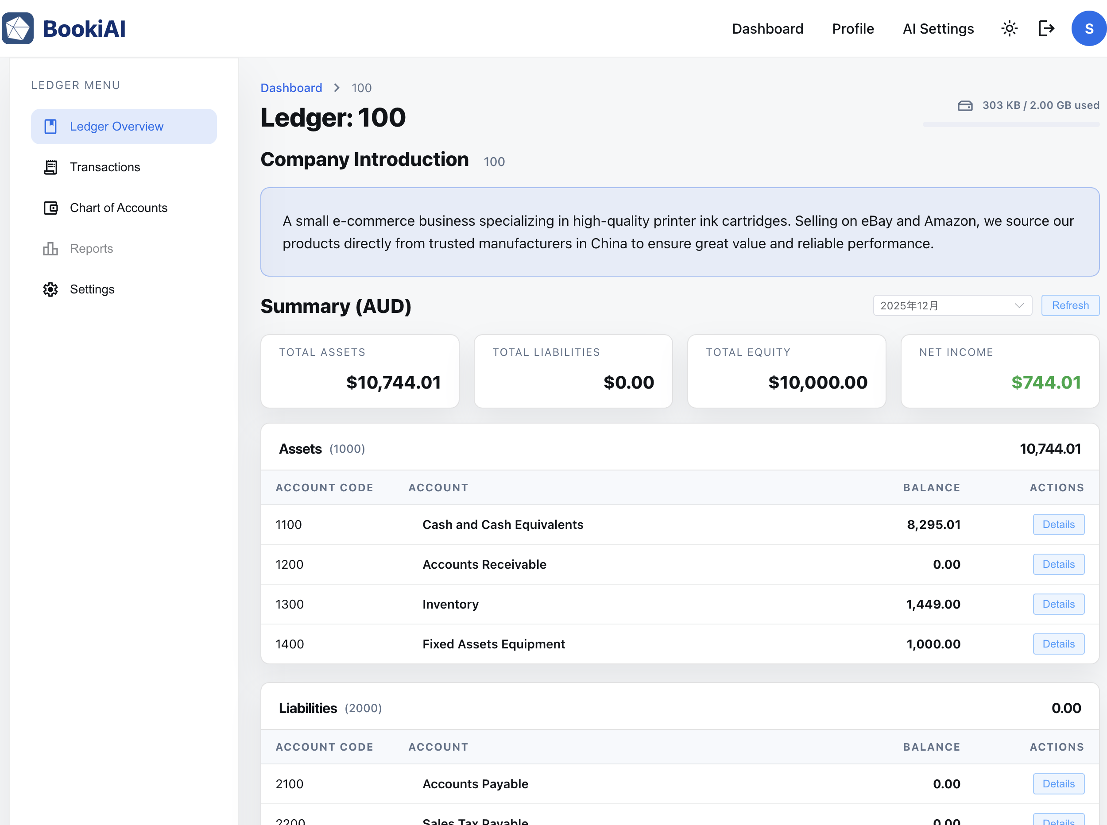This screenshot has height=825, width=1107.
Task: Select the Ledger Overview sidebar icon
Action: coord(50,126)
